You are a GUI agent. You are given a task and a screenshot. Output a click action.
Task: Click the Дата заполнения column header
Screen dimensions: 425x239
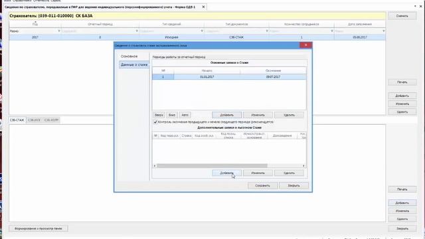click(360, 24)
